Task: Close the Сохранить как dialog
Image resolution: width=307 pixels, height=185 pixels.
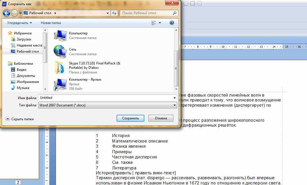Action: tap(172, 3)
